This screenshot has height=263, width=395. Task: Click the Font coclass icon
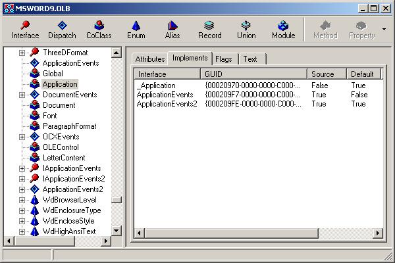click(x=34, y=116)
